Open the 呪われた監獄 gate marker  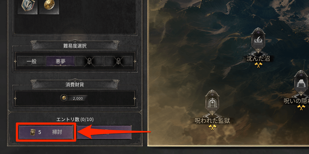click(212, 103)
